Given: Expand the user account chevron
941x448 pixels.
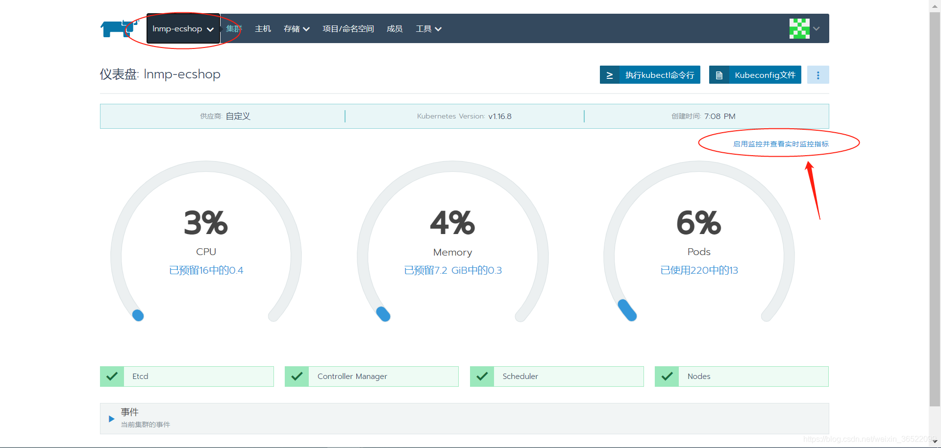Looking at the screenshot, I should (817, 28).
